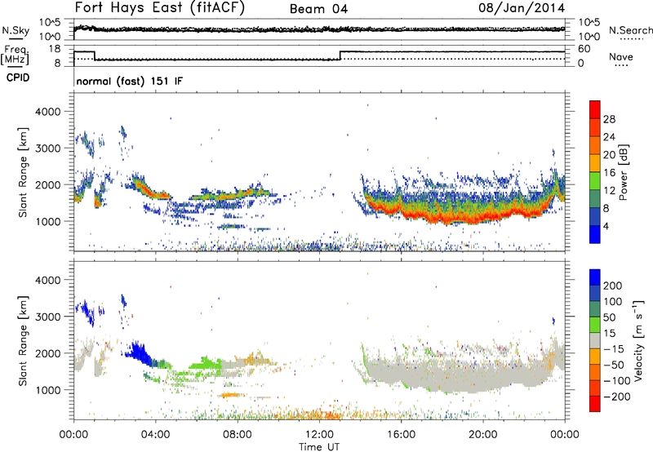This screenshot has width=653, height=452.
Task: Pick the bright blue top segment of Velocity color bar
Action: tap(595, 277)
